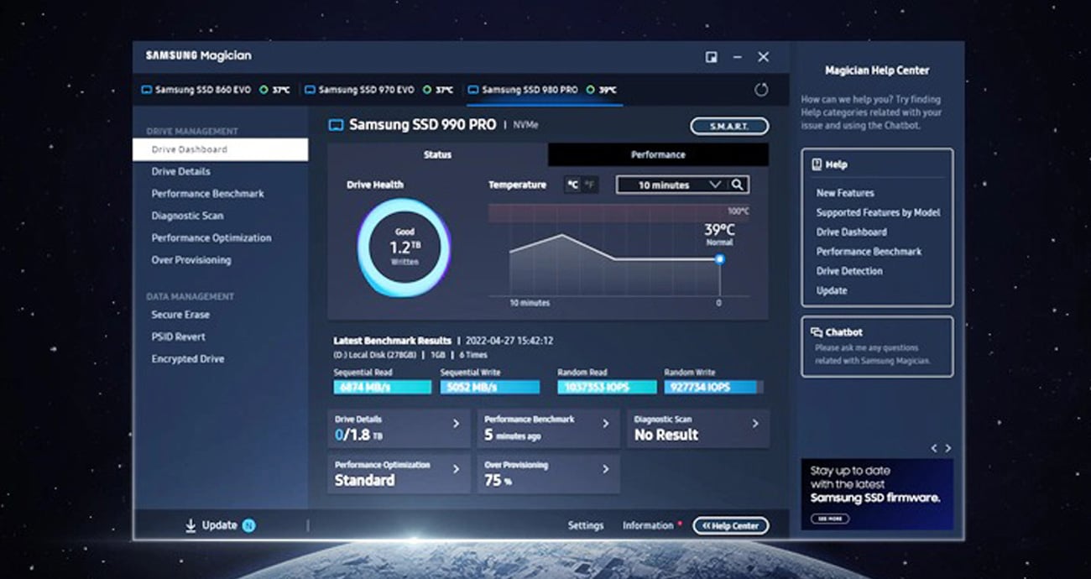Expand the Over Provisioning card arrow
Viewport: 1091px width, 579px height.
point(606,469)
